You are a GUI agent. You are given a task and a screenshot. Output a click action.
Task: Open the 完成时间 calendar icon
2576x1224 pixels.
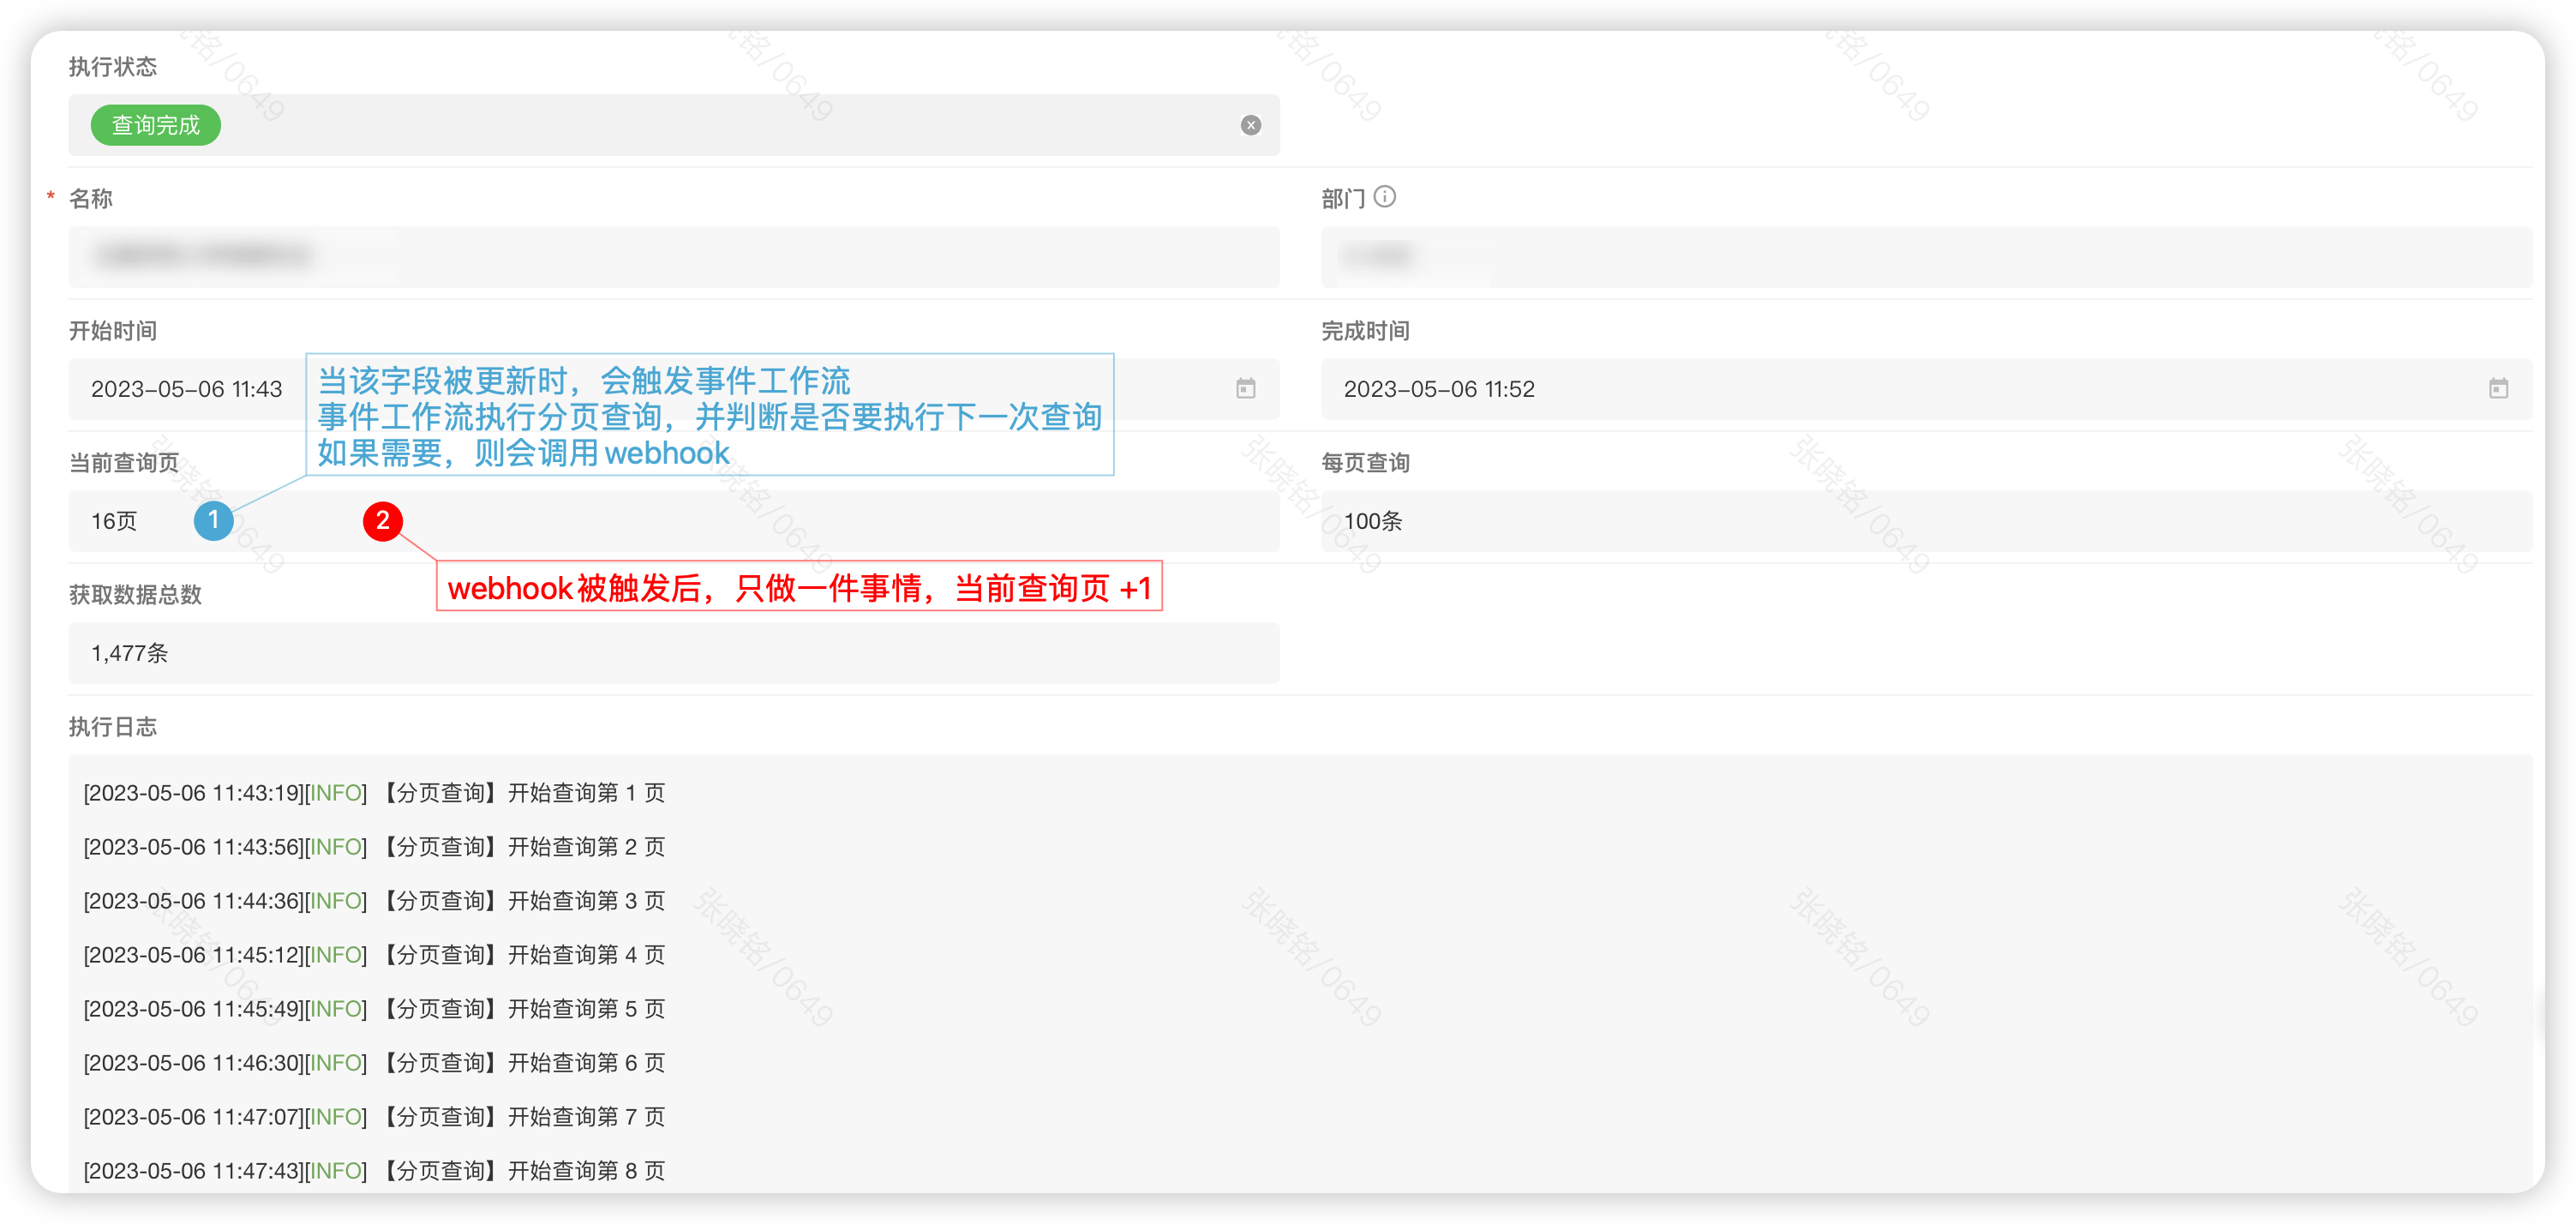(x=2497, y=389)
